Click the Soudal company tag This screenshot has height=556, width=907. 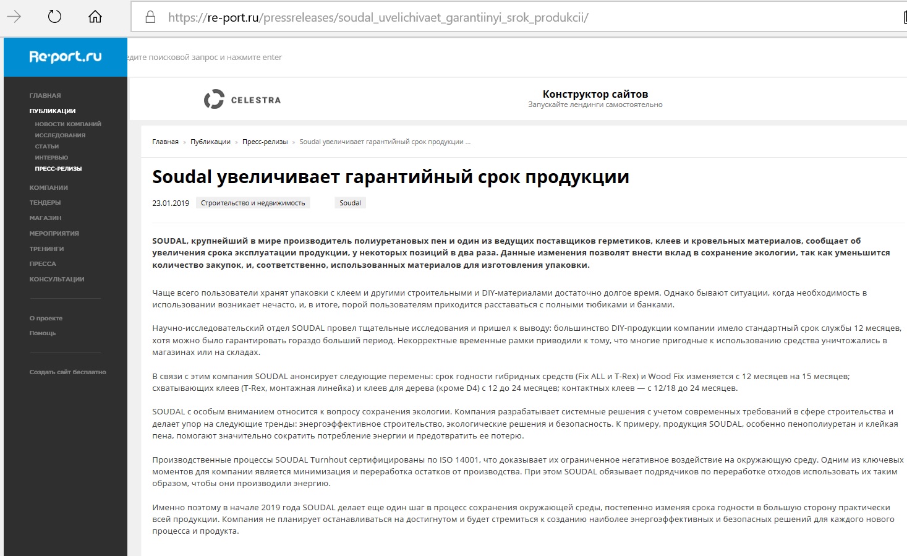350,203
